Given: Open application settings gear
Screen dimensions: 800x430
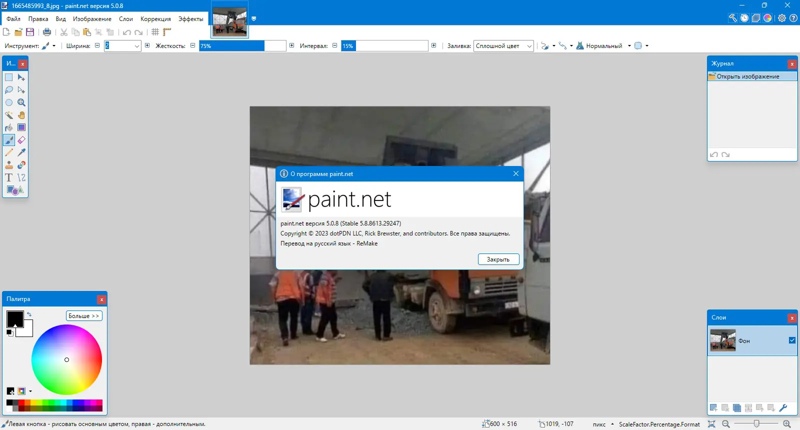Looking at the screenshot, I should pyautogui.click(x=782, y=18).
